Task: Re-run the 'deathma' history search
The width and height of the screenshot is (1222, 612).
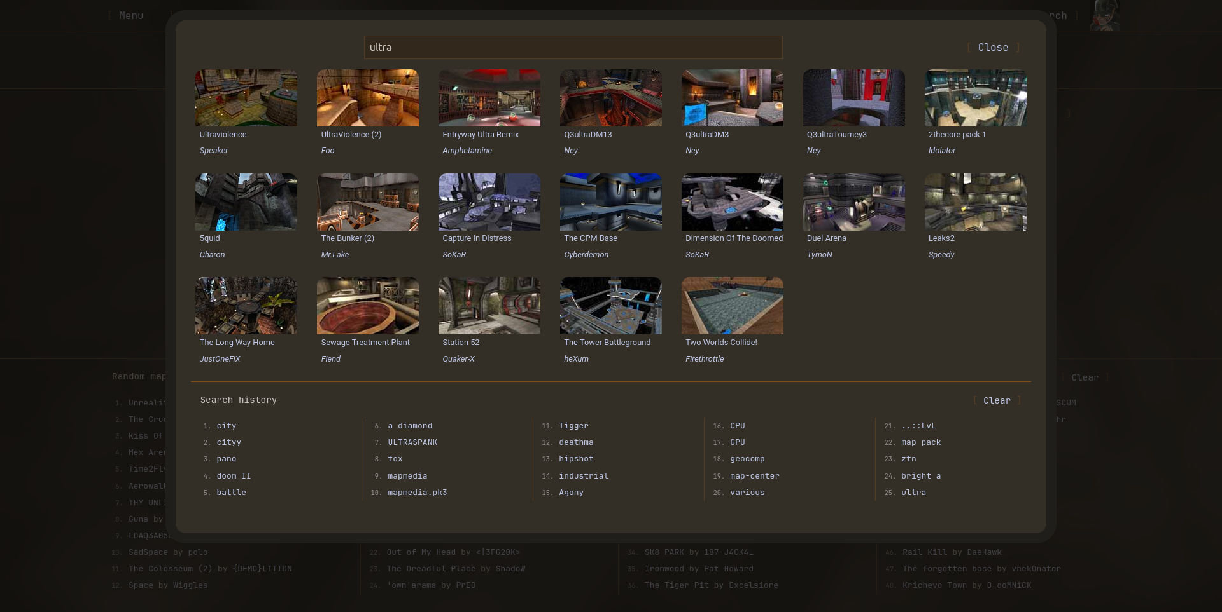Action: (576, 442)
